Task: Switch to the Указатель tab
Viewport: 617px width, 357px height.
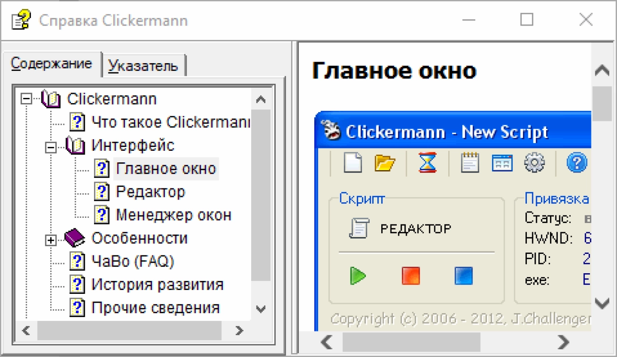Action: point(143,66)
